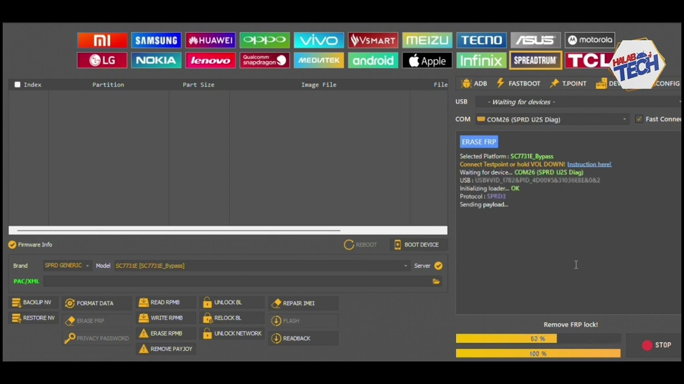Click the UNLOCK NETWORK button
684x384 pixels.
pos(232,333)
